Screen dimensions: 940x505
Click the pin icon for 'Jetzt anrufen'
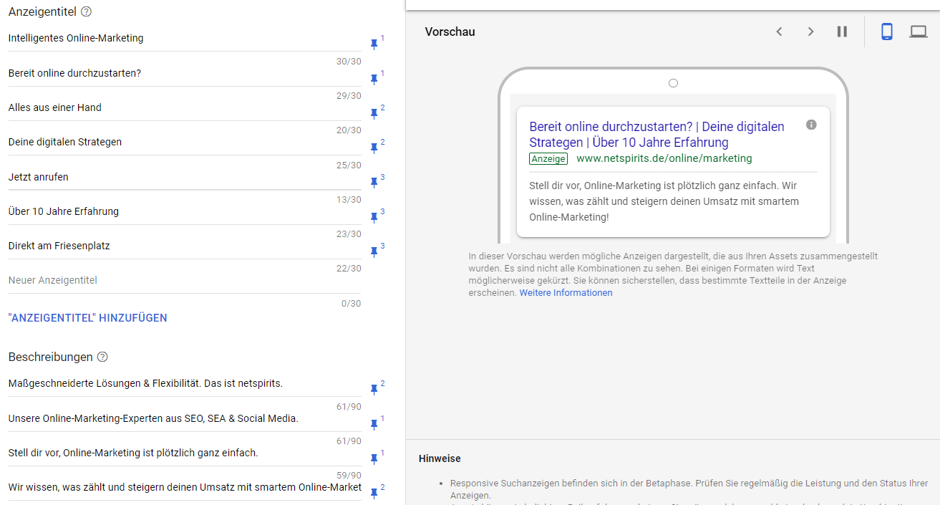tap(374, 183)
